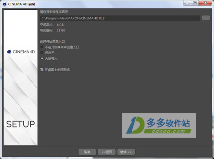Select the '仅自己' radio option
The image size is (214, 159).
pyautogui.click(x=42, y=52)
